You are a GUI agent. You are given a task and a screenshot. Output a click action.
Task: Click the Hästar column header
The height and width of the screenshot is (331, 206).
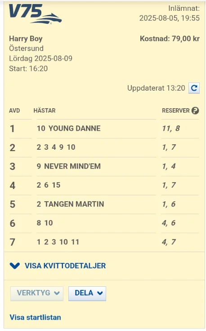[x=45, y=110]
